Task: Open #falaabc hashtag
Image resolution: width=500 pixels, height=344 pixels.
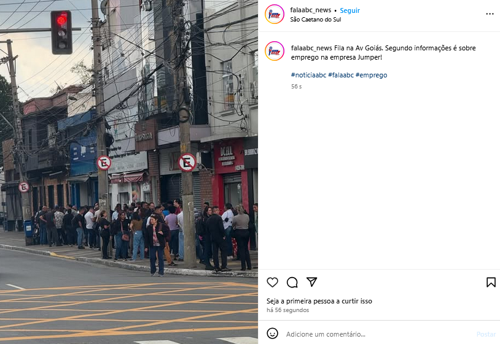Action: tap(341, 75)
